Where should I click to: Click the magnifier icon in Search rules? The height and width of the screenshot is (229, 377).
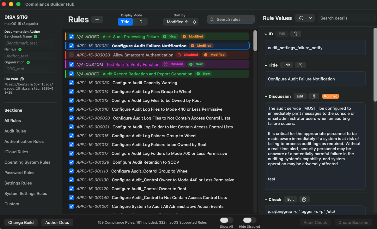coord(211,19)
